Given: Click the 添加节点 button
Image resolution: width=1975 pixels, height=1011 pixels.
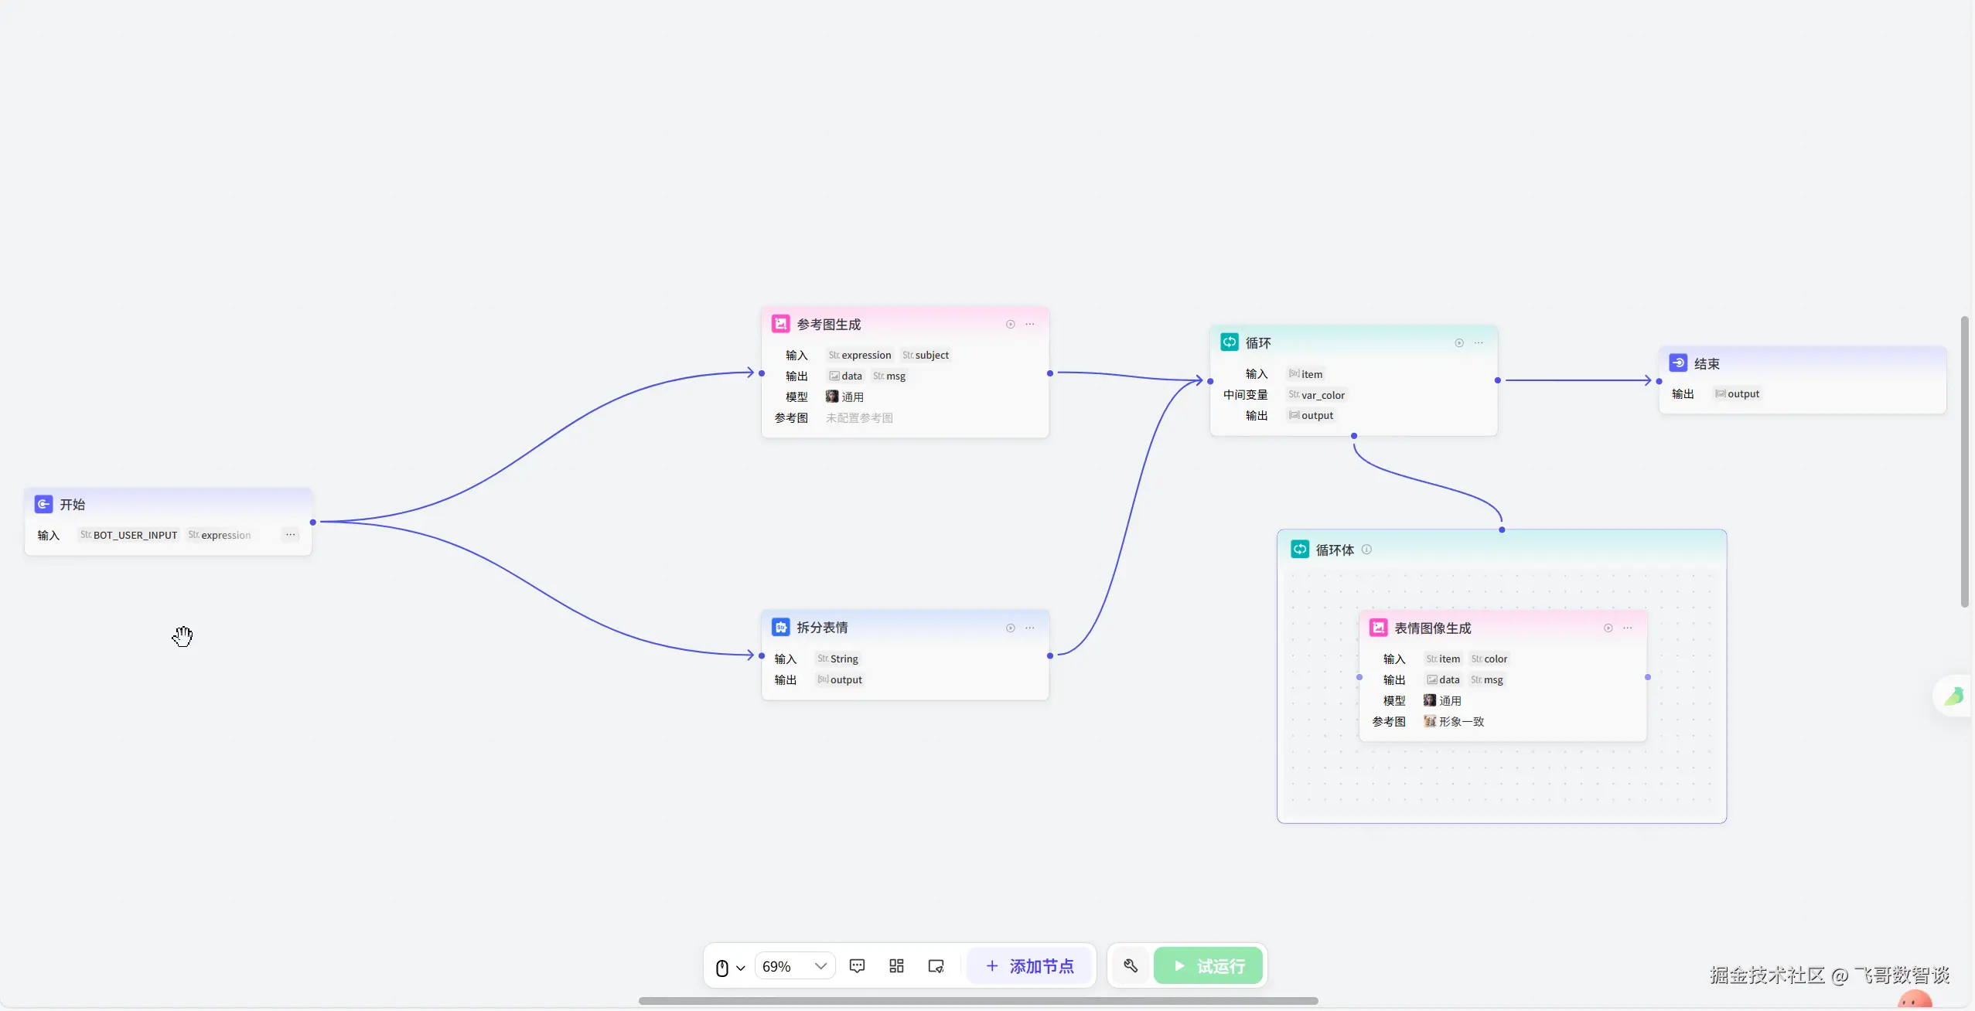Looking at the screenshot, I should [1030, 966].
